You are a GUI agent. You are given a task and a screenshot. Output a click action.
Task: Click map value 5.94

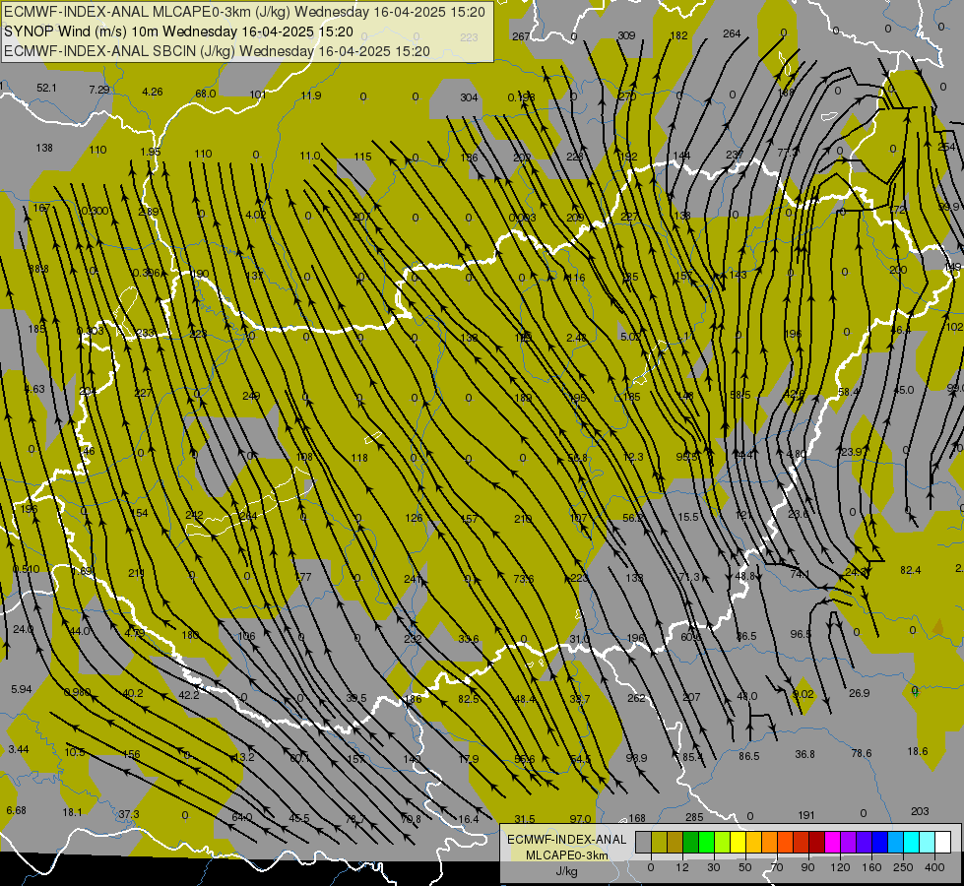pos(21,689)
